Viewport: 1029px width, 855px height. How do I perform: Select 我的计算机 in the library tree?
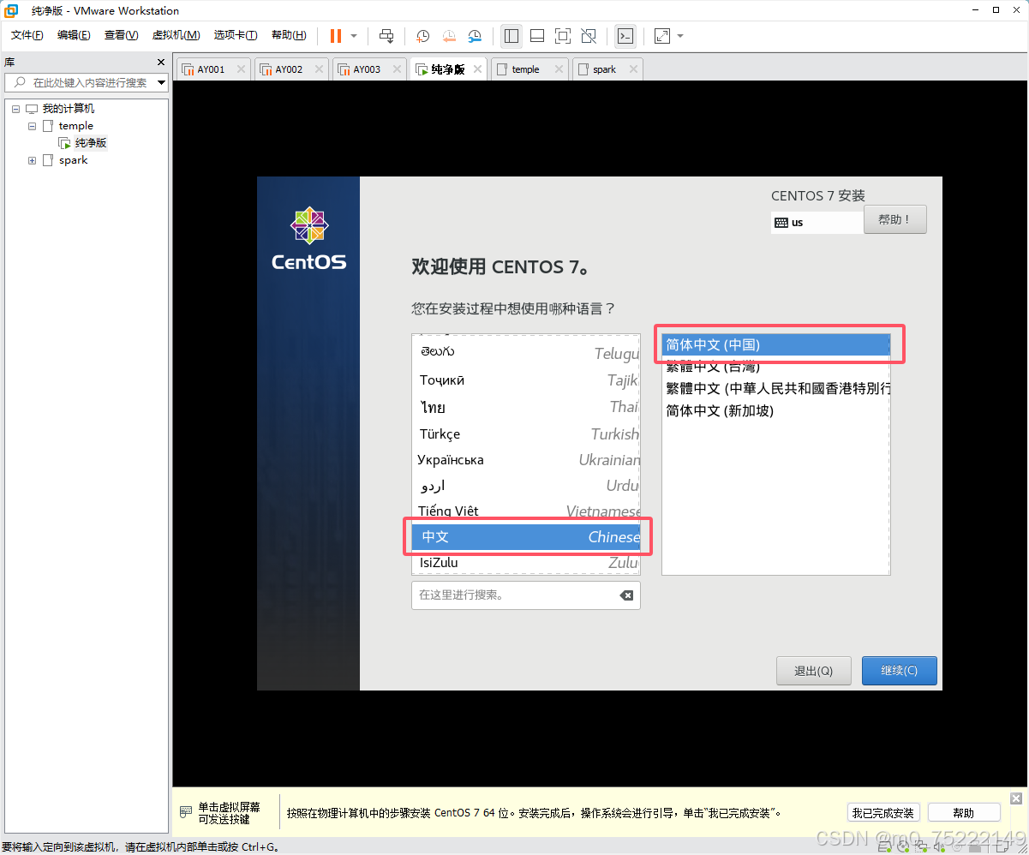click(69, 109)
